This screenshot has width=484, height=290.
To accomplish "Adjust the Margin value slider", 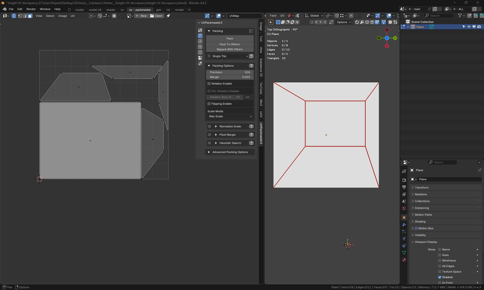I will pos(230,77).
